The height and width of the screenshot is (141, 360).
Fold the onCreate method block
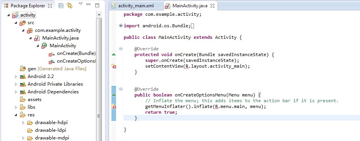(121, 49)
